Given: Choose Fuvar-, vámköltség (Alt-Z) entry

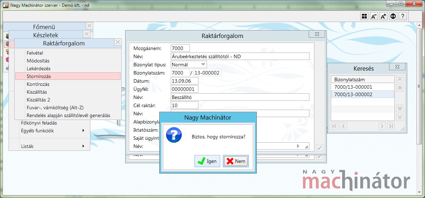Looking at the screenshot, I should coord(68,108).
